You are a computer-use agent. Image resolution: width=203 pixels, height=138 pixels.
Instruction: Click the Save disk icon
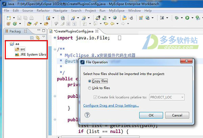click(x=19, y=18)
